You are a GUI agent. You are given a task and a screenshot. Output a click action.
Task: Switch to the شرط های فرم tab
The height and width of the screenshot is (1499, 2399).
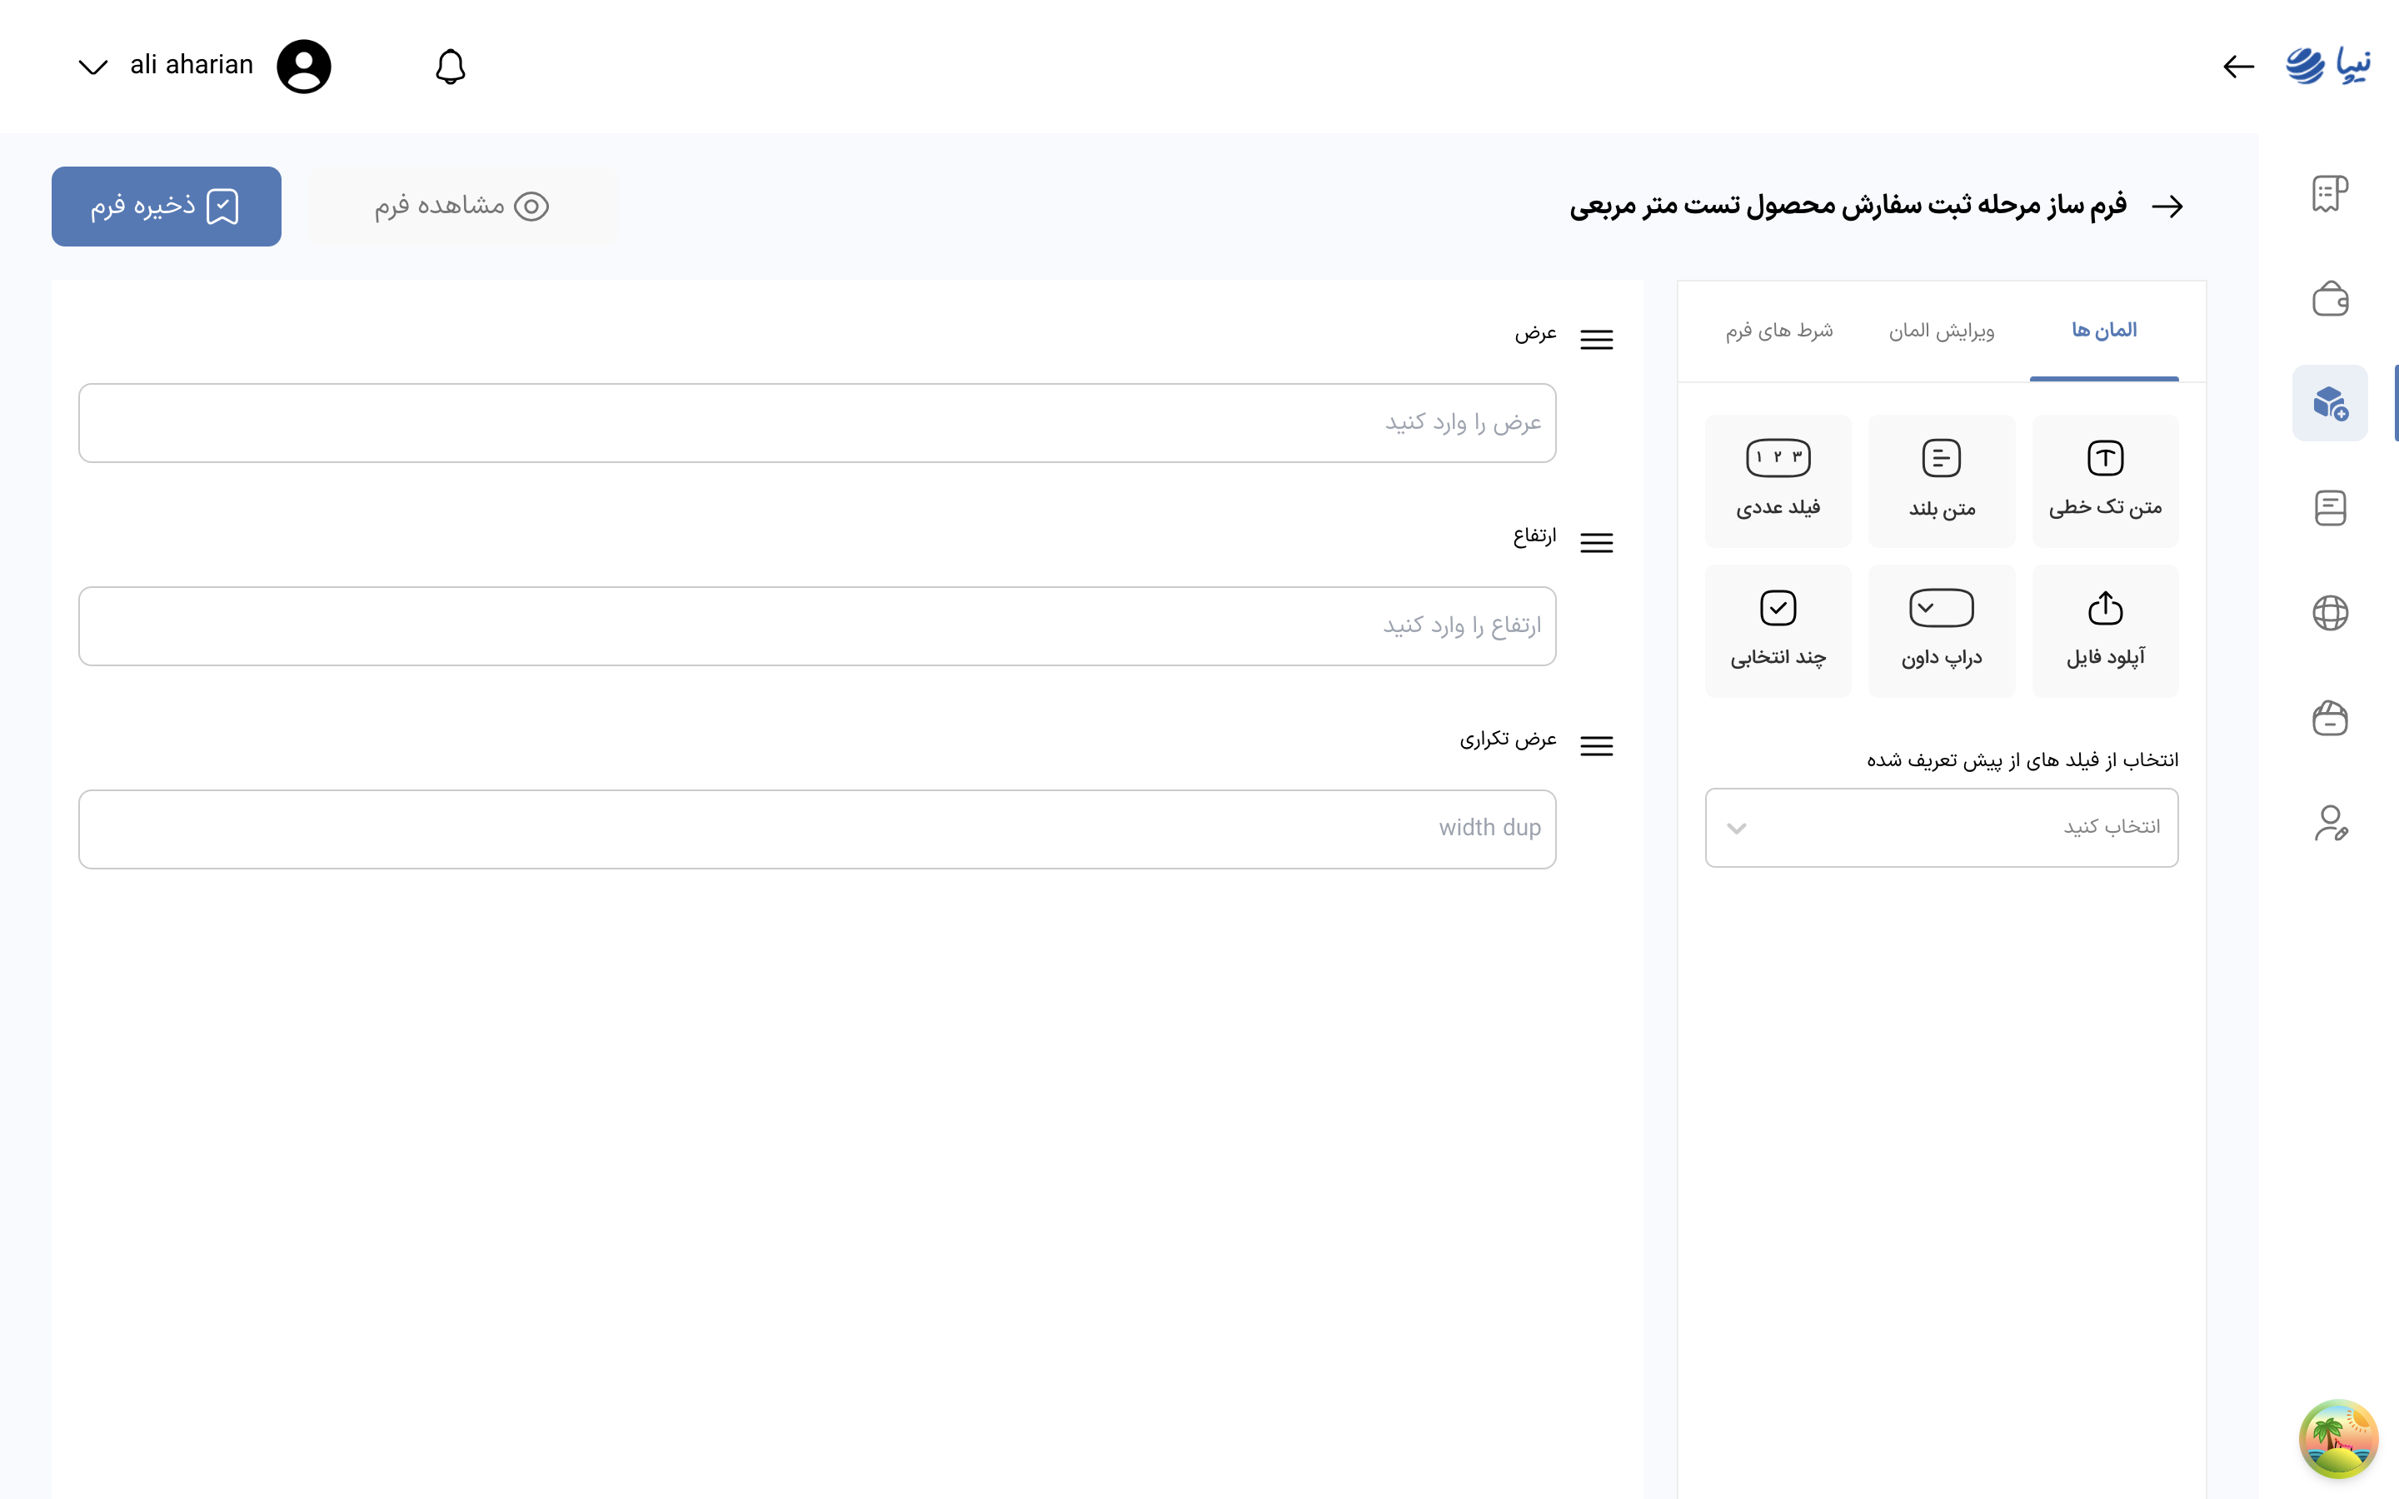[x=1778, y=330]
